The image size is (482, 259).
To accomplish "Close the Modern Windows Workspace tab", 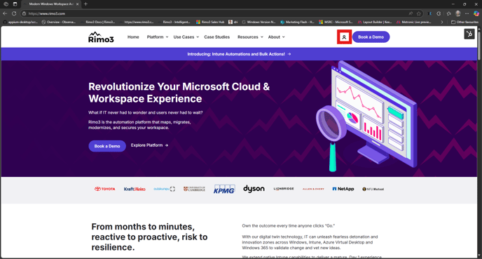I will [x=78, y=4].
